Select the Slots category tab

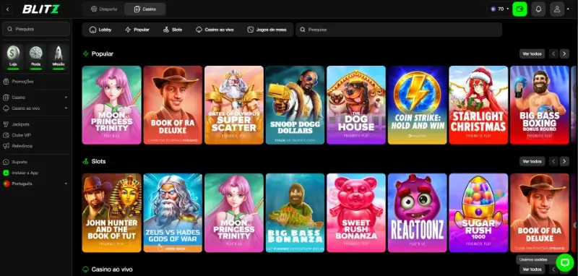[173, 30]
